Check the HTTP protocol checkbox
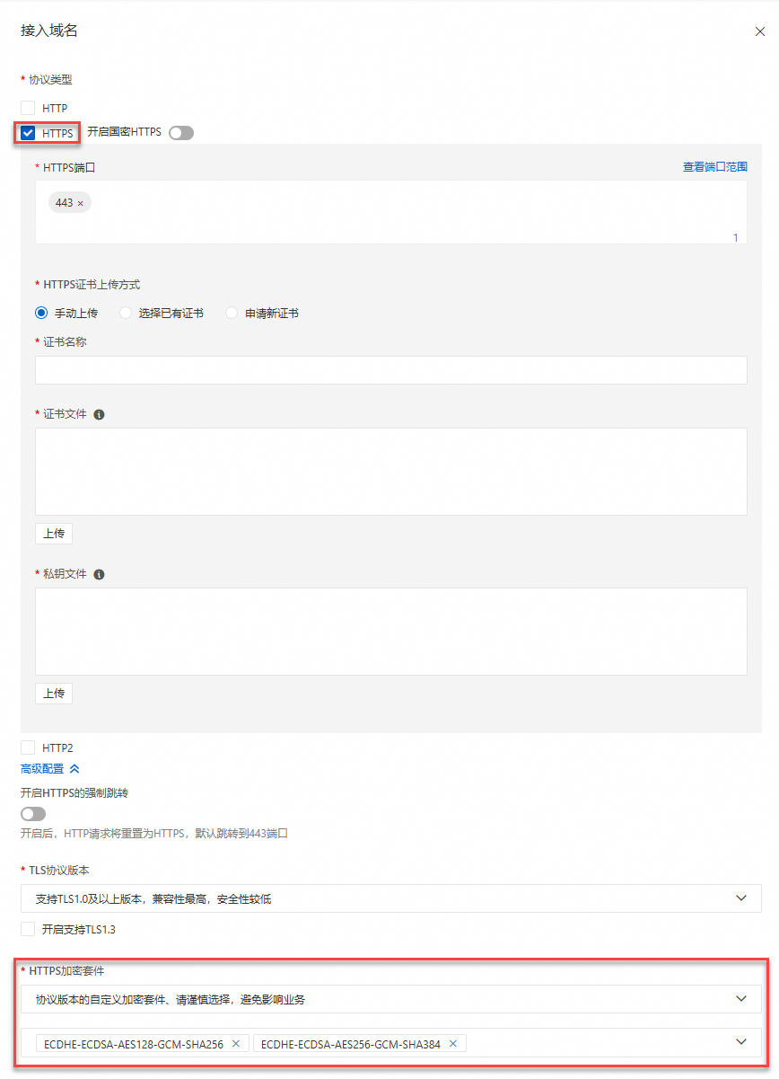Screen dimensions: 779x1079 click(x=28, y=108)
